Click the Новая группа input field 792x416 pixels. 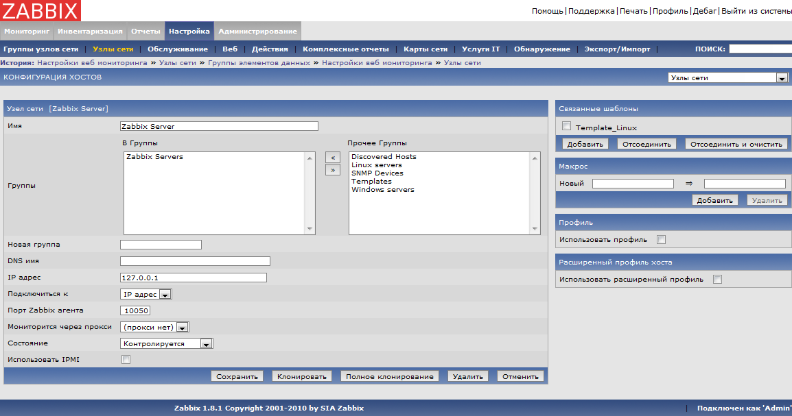pyautogui.click(x=161, y=245)
